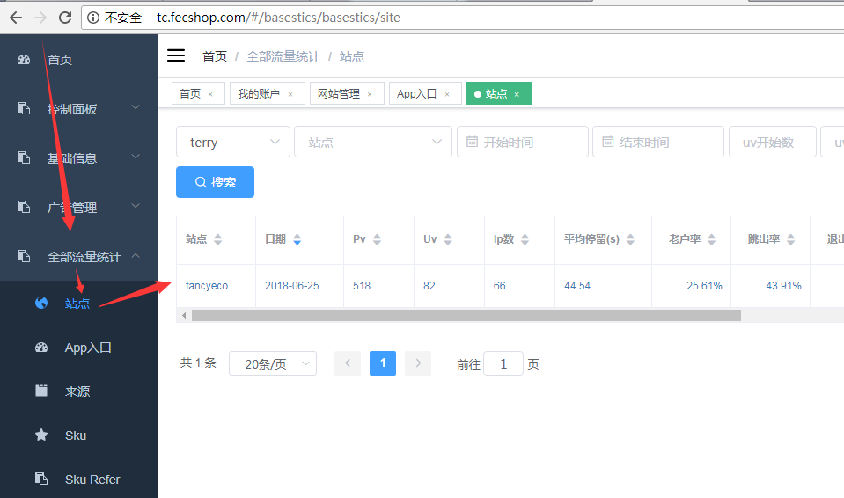Open the 站点 filter dropdown
844x498 pixels.
coord(373,142)
